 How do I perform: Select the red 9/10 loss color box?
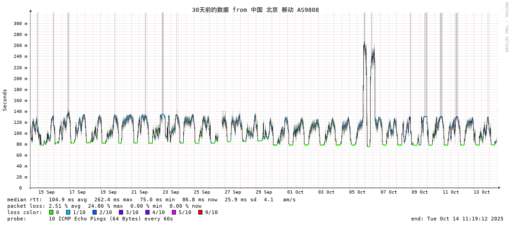(200, 212)
